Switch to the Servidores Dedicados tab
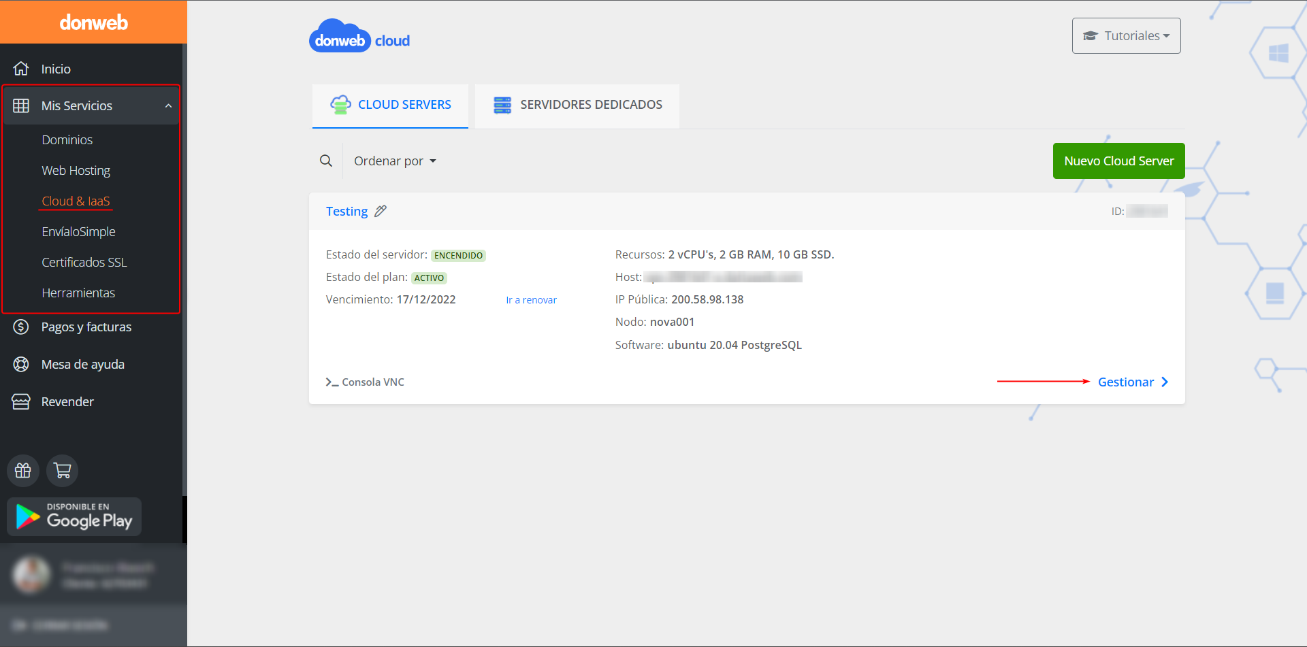This screenshot has height=647, width=1307. click(x=577, y=105)
